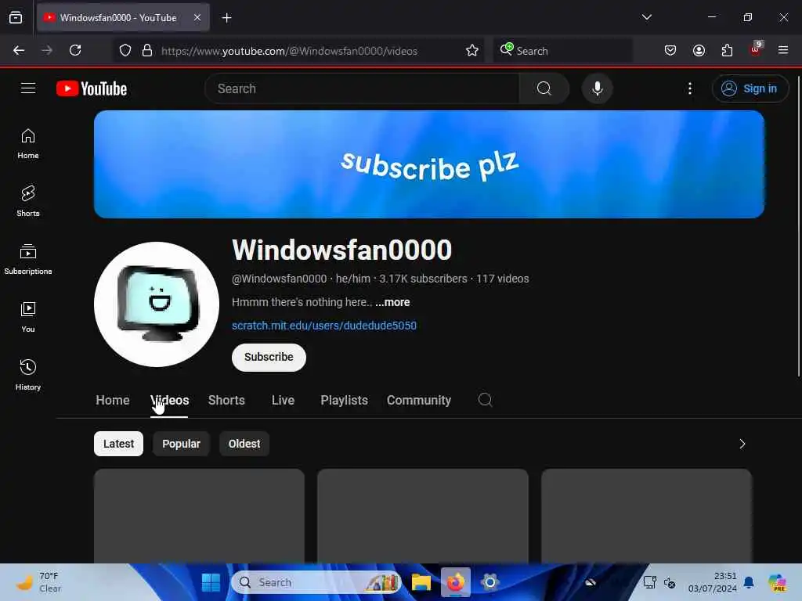
Task: Open Firefox extensions puzzle icon
Action: (x=727, y=50)
